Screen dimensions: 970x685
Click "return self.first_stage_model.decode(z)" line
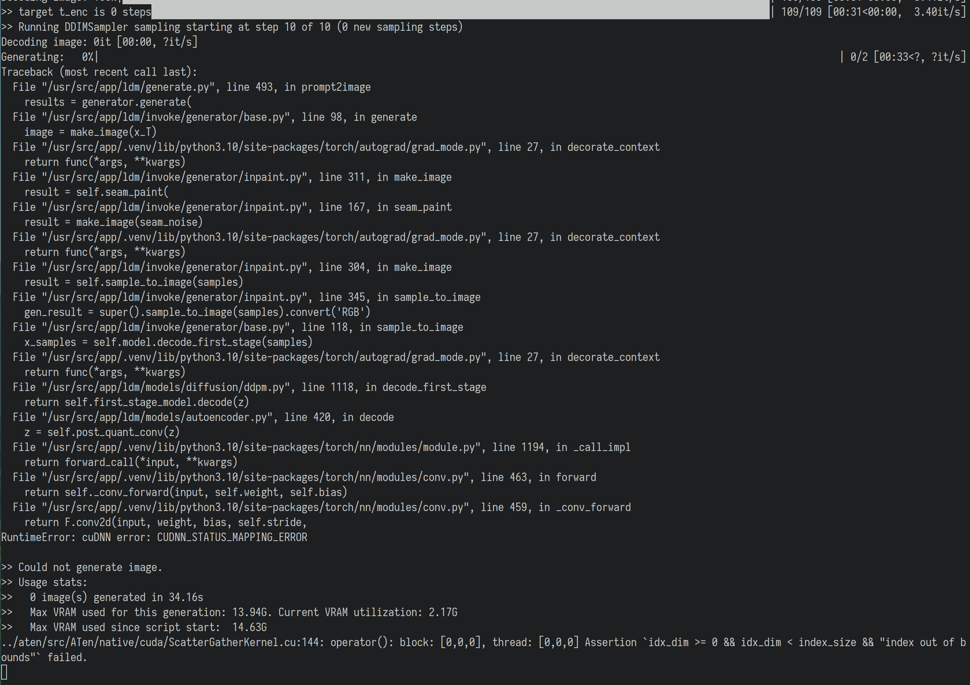click(x=136, y=402)
